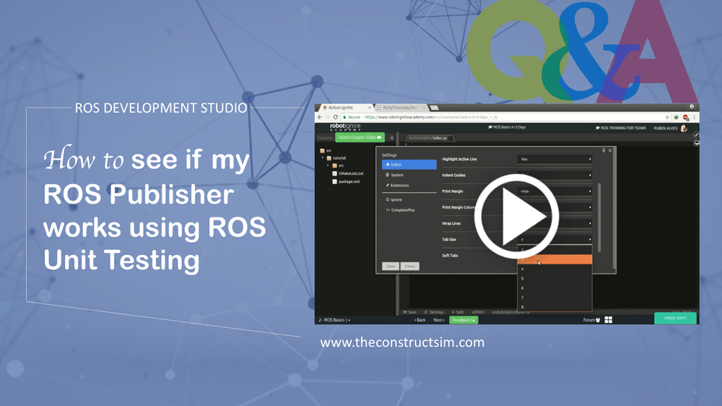The height and width of the screenshot is (406, 722).
Task: Choose Tab Size option 5
Action: tap(554, 279)
